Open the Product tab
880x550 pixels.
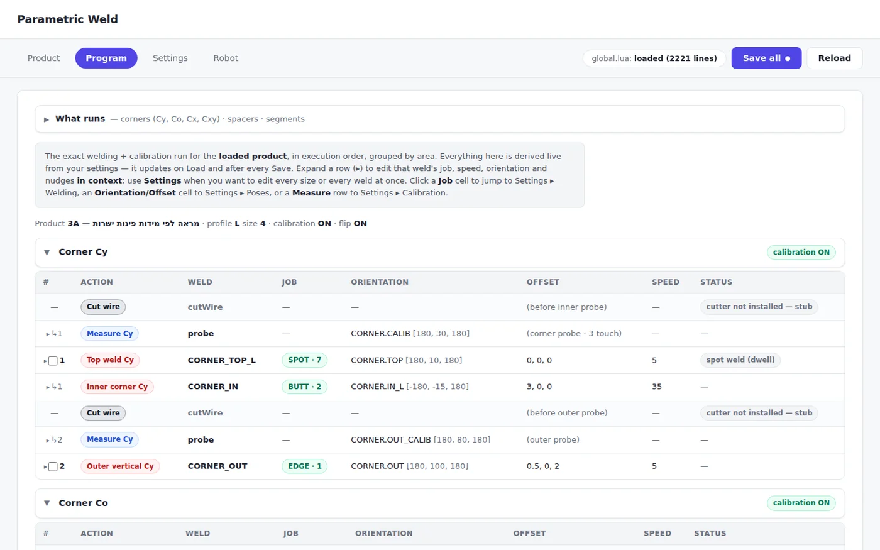pos(43,58)
